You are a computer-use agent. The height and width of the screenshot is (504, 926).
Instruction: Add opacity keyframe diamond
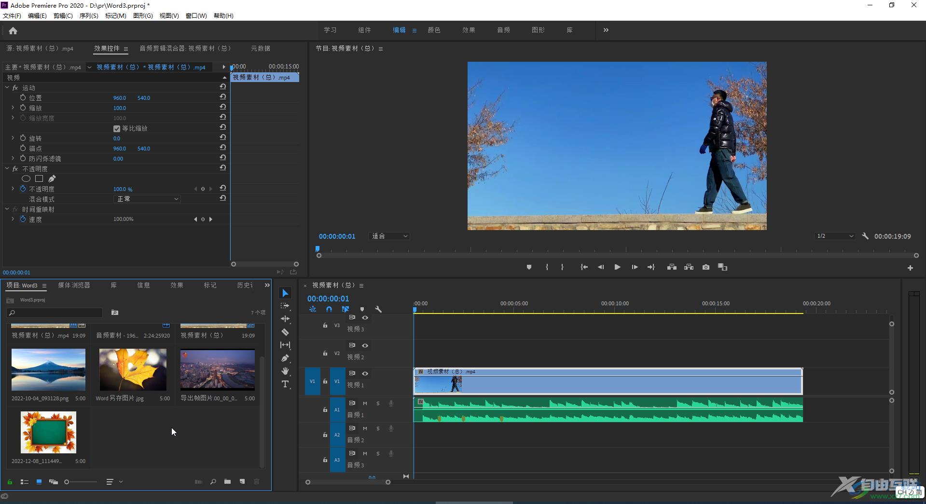[x=203, y=189]
